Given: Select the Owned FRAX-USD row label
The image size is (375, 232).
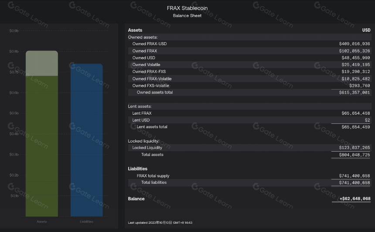Looking at the screenshot, I should point(150,44).
